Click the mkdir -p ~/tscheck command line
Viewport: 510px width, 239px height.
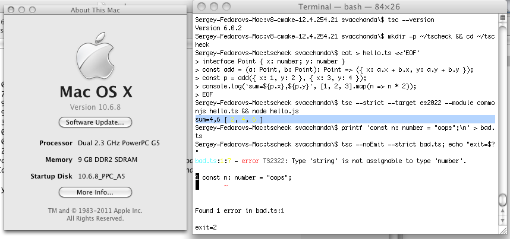pos(345,40)
